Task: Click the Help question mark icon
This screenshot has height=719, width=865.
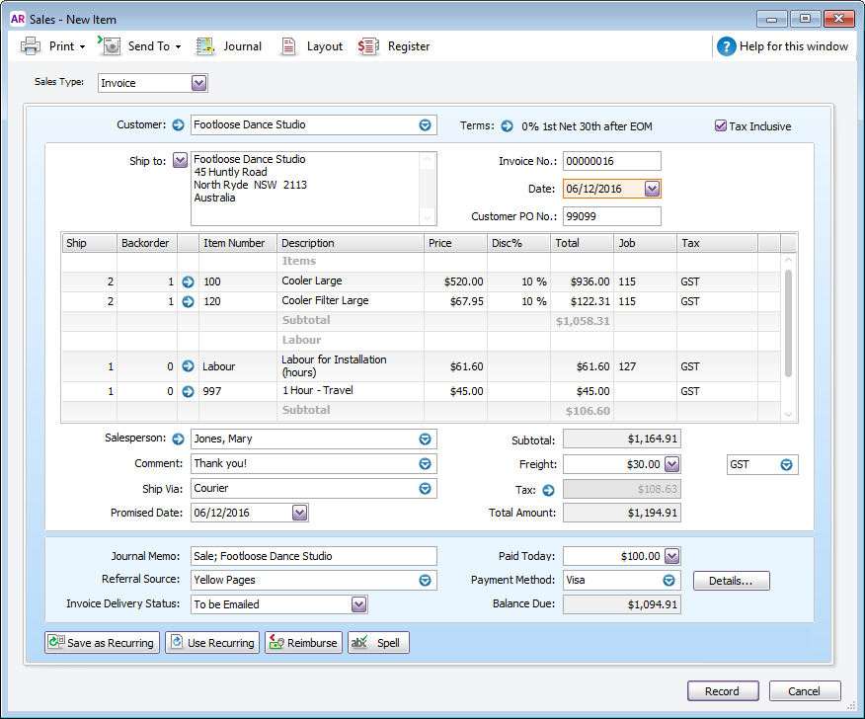Action: [x=726, y=46]
